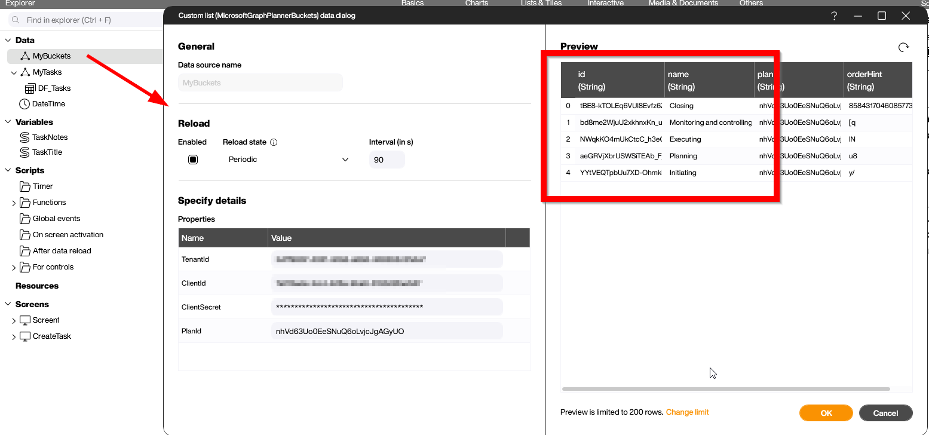This screenshot has height=435, width=929.
Task: Click the TaskNotes variable icon
Action: pyautogui.click(x=24, y=137)
